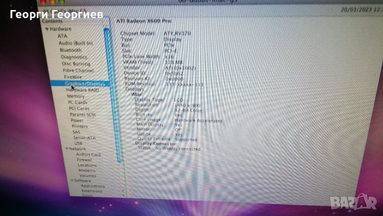Select FireWire in the Hardware list
Image resolution: width=383 pixels, height=216 pixels.
73,76
